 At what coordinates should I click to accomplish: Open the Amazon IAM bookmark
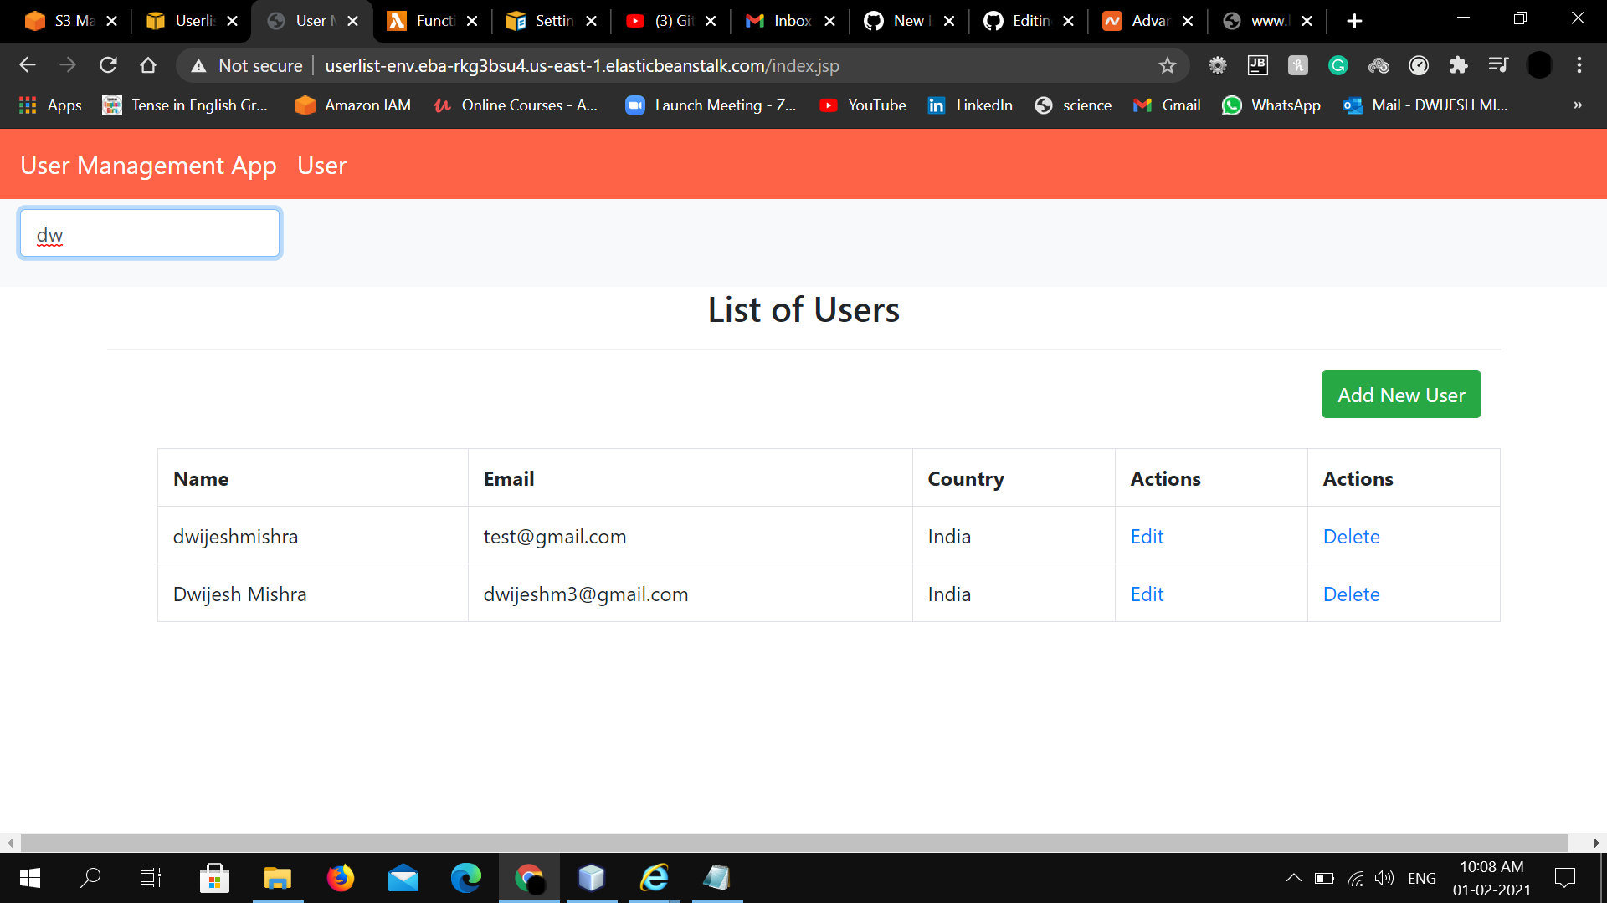353,105
